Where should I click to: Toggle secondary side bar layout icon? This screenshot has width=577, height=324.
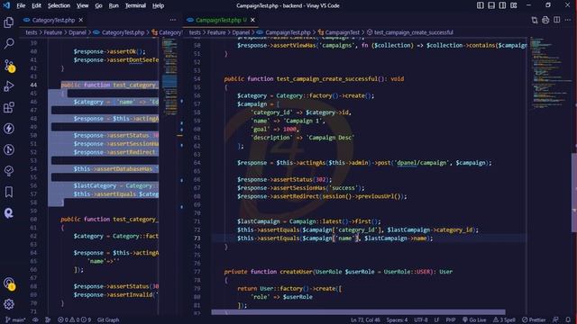(502, 5)
